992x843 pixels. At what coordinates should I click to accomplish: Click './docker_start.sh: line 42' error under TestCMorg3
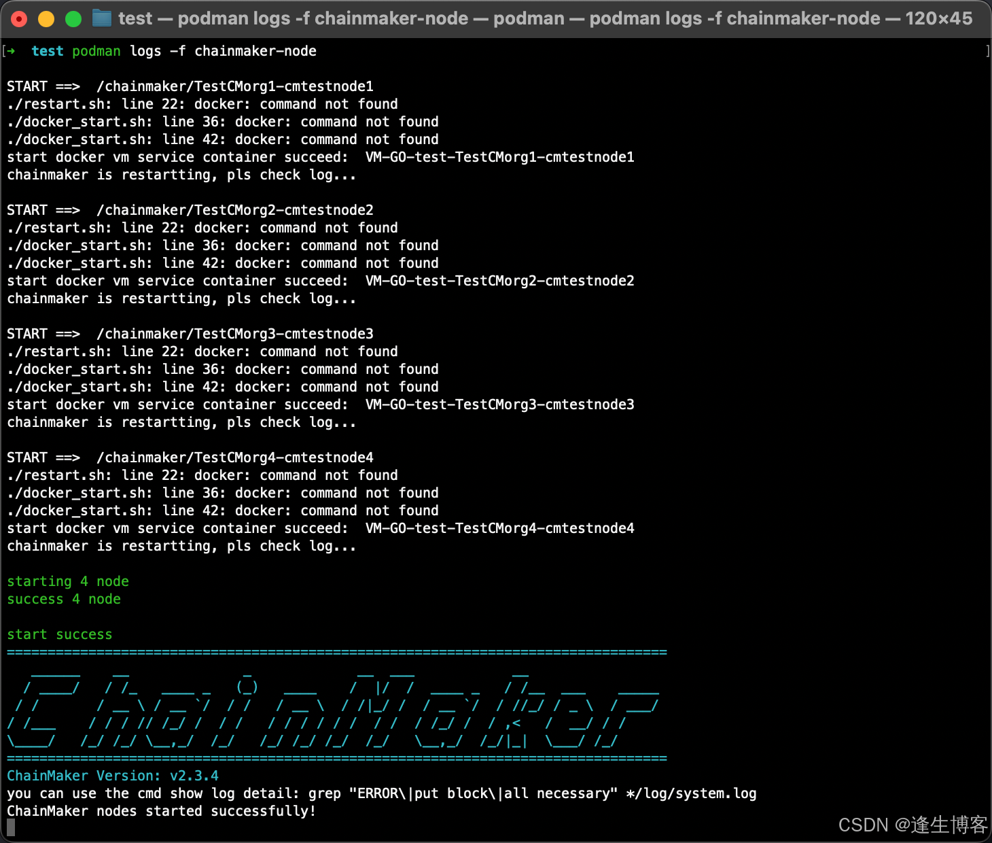tap(223, 387)
